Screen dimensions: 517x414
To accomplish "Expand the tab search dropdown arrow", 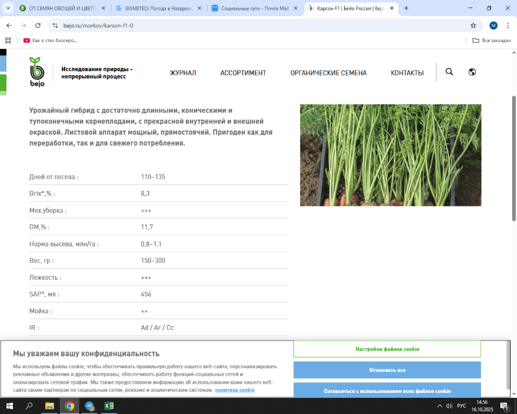I will pyautogui.click(x=8, y=8).
